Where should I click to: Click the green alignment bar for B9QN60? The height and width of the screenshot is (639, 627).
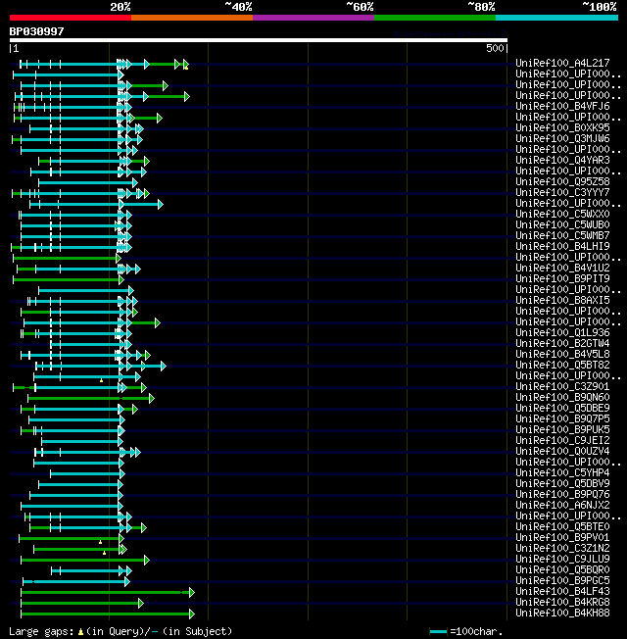click(91, 398)
